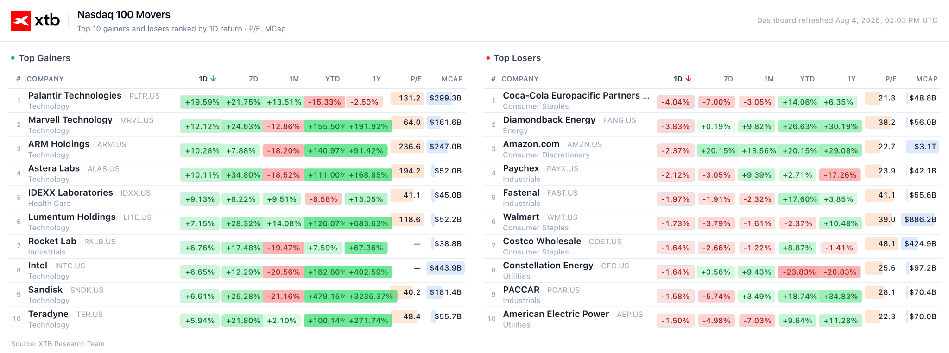Viewport: 949px width, 353px height.
Task: Select the Fastenal company name
Action: point(521,192)
